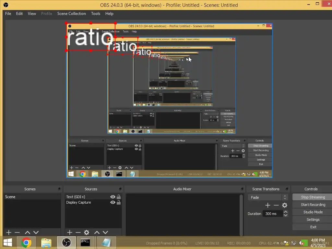Pop out the Audio Mixer dock panel
Viewport: 332px width, 249px height.
[242, 189]
